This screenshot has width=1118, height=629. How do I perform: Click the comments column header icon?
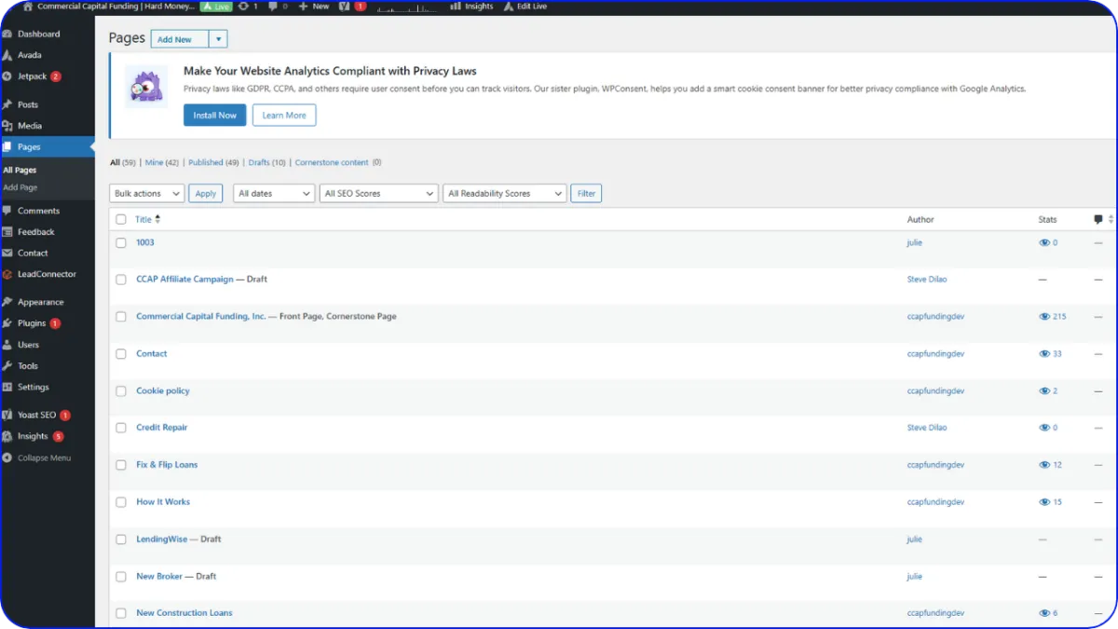point(1098,220)
